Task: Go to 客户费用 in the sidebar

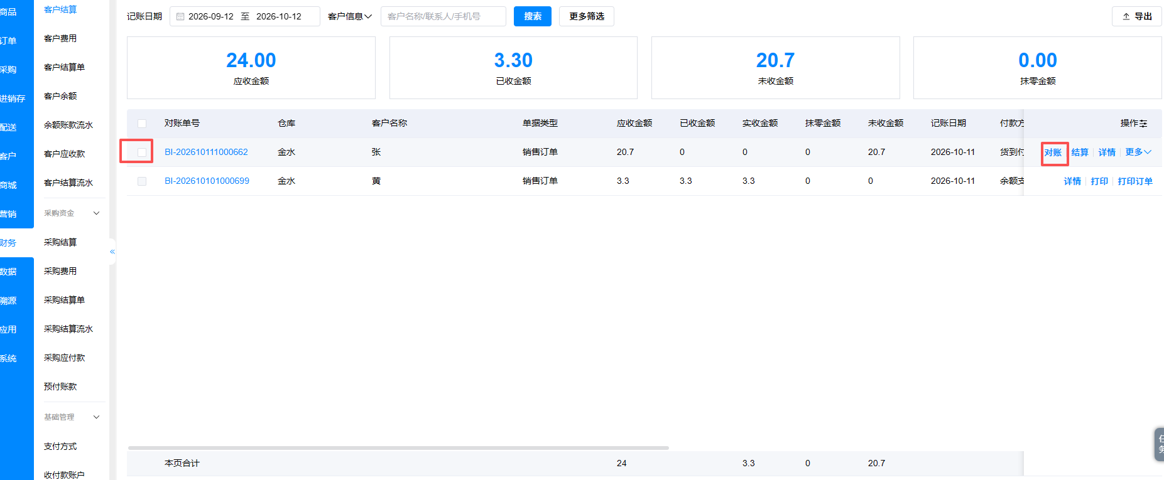Action: (x=60, y=38)
